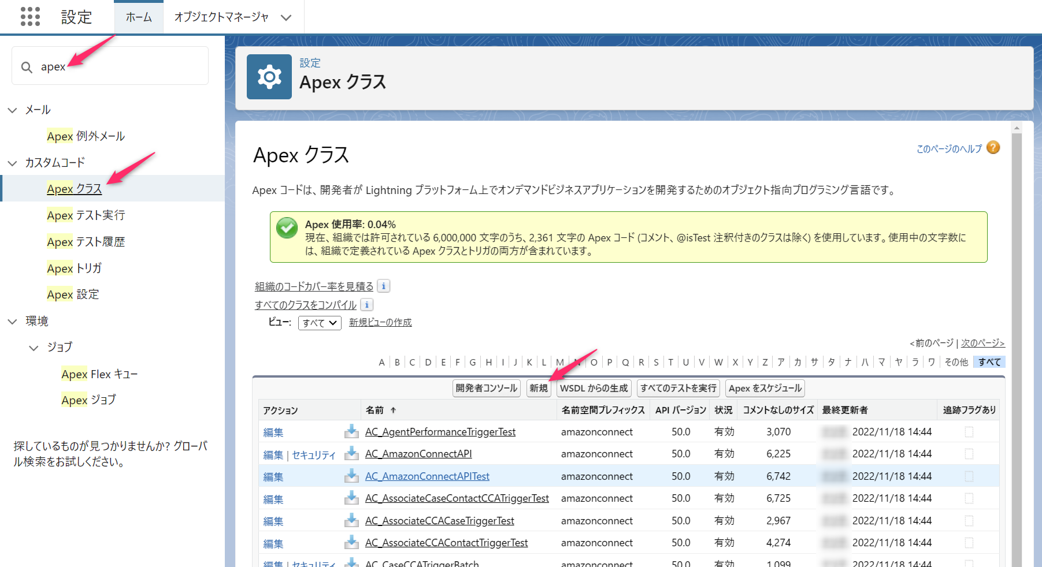Image resolution: width=1042 pixels, height=567 pixels.
Task: Open the orange help question mark icon
Action: pyautogui.click(x=993, y=148)
